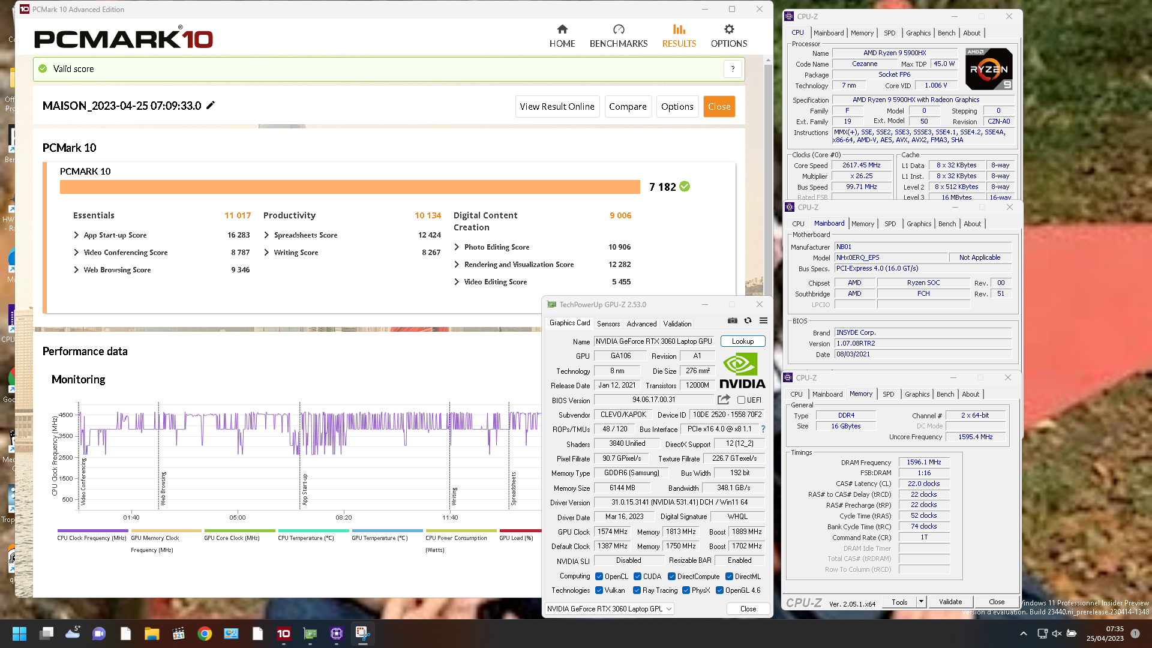Open the SPD tab in middle CPU-Z window

coord(890,224)
